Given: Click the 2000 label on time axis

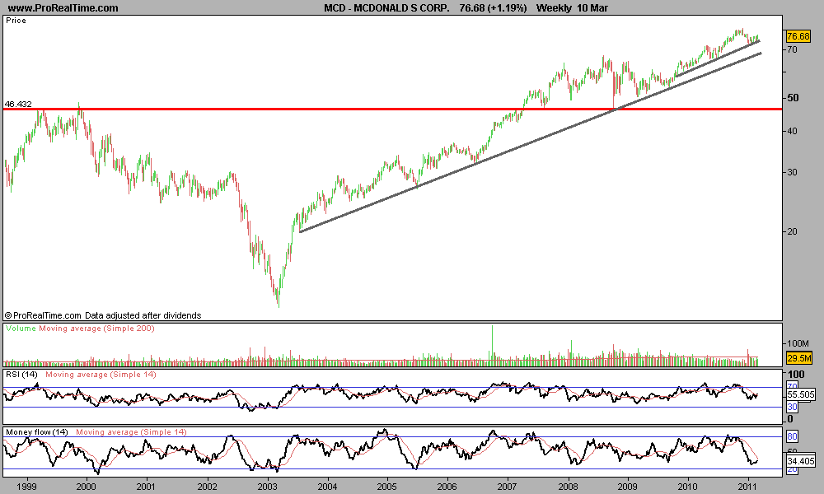Looking at the screenshot, I should tap(87, 487).
